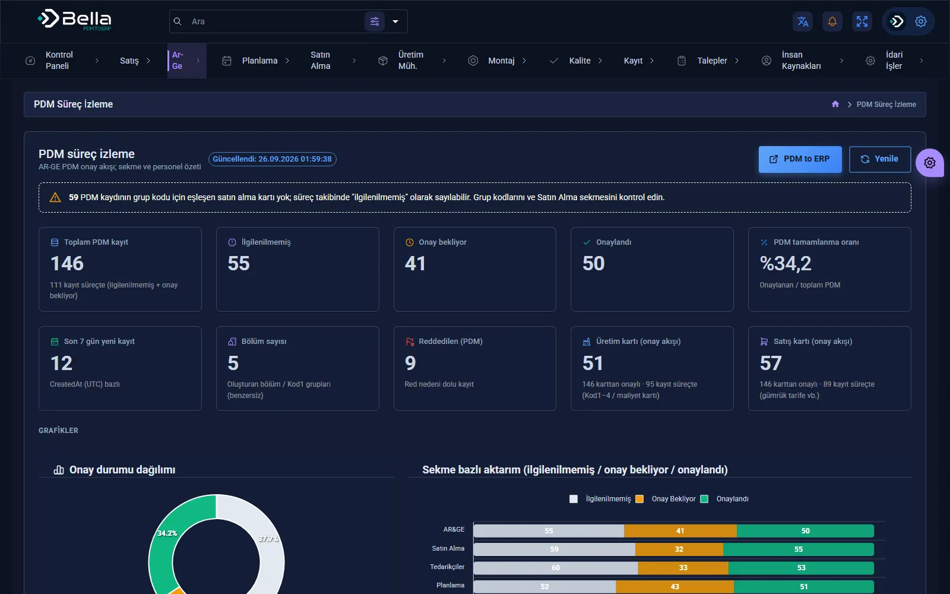Expand the Kalite menu chevron
Image resolution: width=950 pixels, height=594 pixels.
pyautogui.click(x=600, y=61)
